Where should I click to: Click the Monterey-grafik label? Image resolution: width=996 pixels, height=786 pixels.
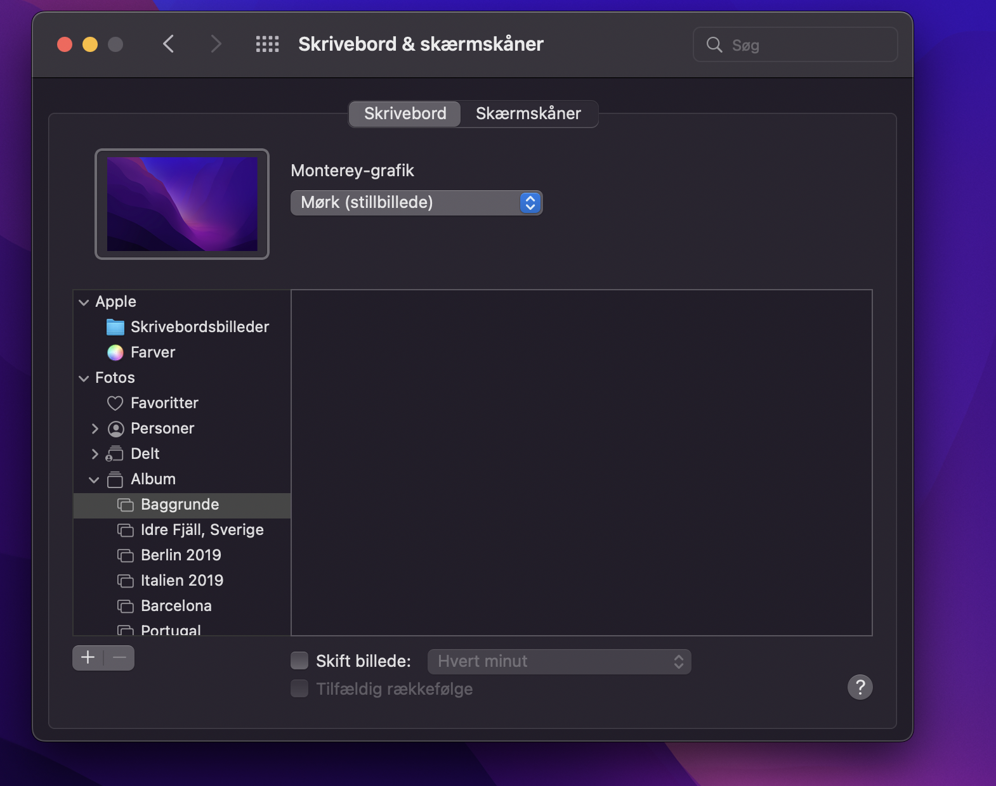pos(352,171)
